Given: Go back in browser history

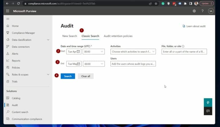Looking at the screenshot, I should (x=7, y=3).
